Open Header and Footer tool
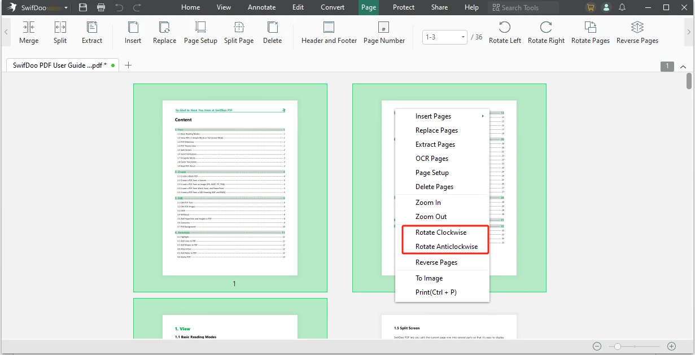Viewport: 695px width, 355px height. tap(329, 33)
